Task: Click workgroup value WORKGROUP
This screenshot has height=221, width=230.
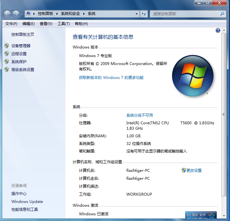Action: click(x=139, y=194)
